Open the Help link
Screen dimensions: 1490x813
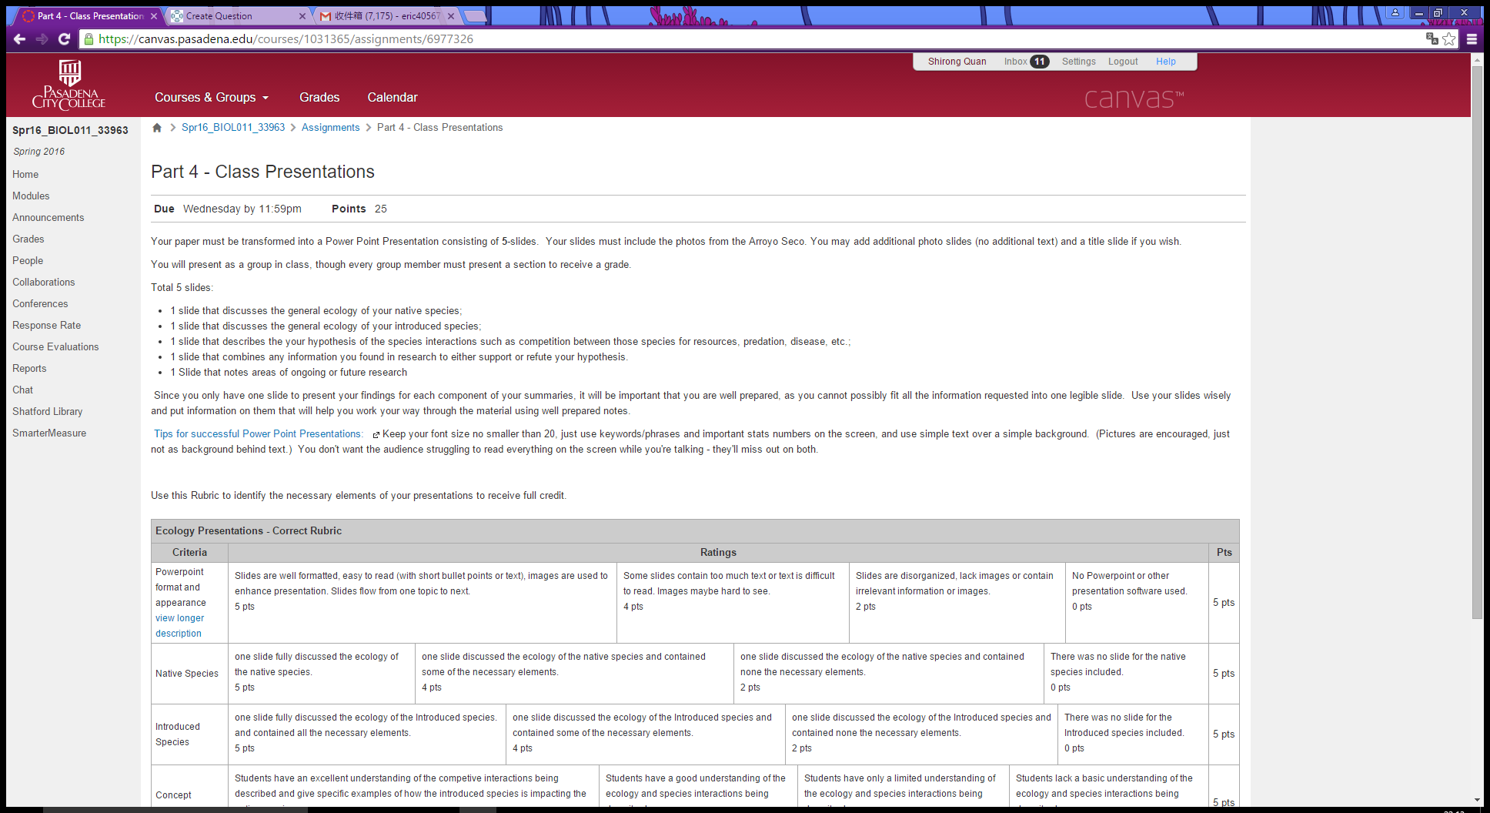click(1165, 62)
